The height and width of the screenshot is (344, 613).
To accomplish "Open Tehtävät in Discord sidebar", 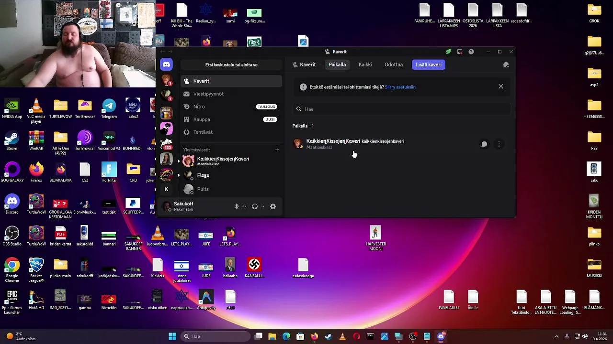I will [231, 132].
